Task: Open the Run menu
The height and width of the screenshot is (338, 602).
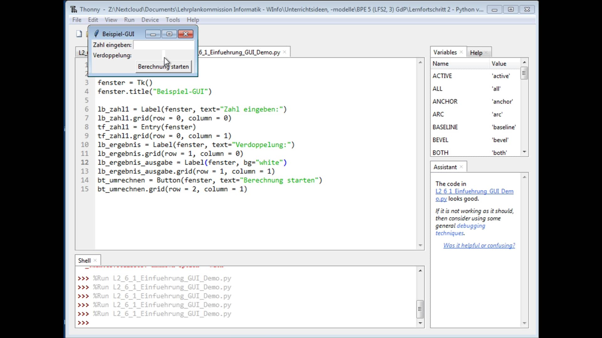Action: [x=129, y=20]
